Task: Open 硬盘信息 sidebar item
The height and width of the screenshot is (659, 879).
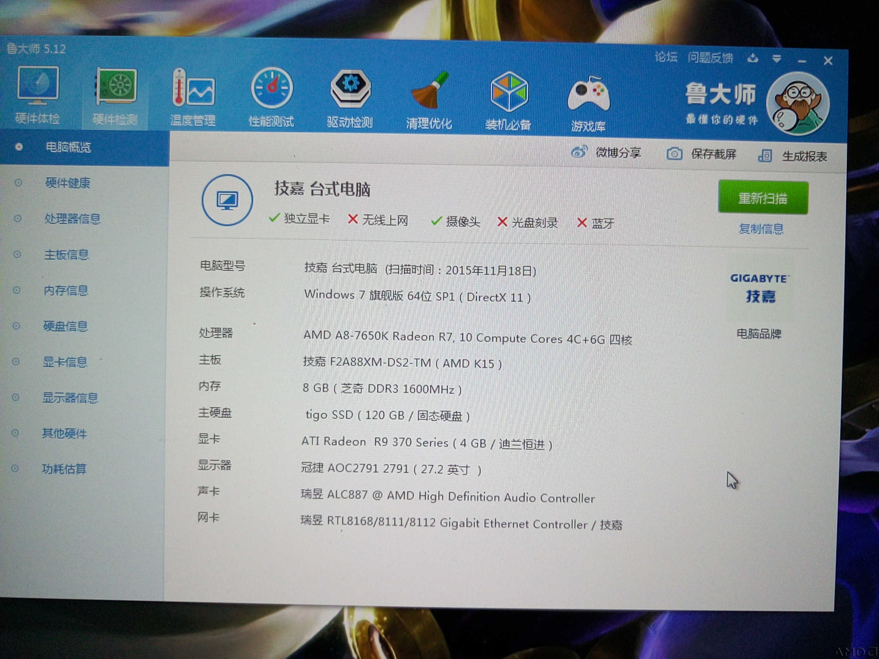Action: coord(65,326)
